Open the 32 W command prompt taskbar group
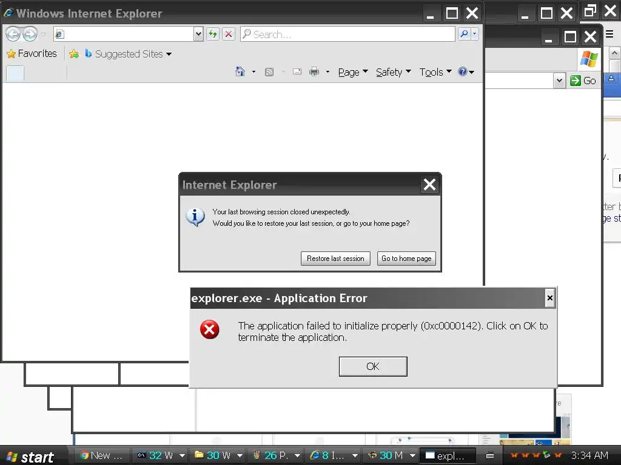 (x=160, y=455)
